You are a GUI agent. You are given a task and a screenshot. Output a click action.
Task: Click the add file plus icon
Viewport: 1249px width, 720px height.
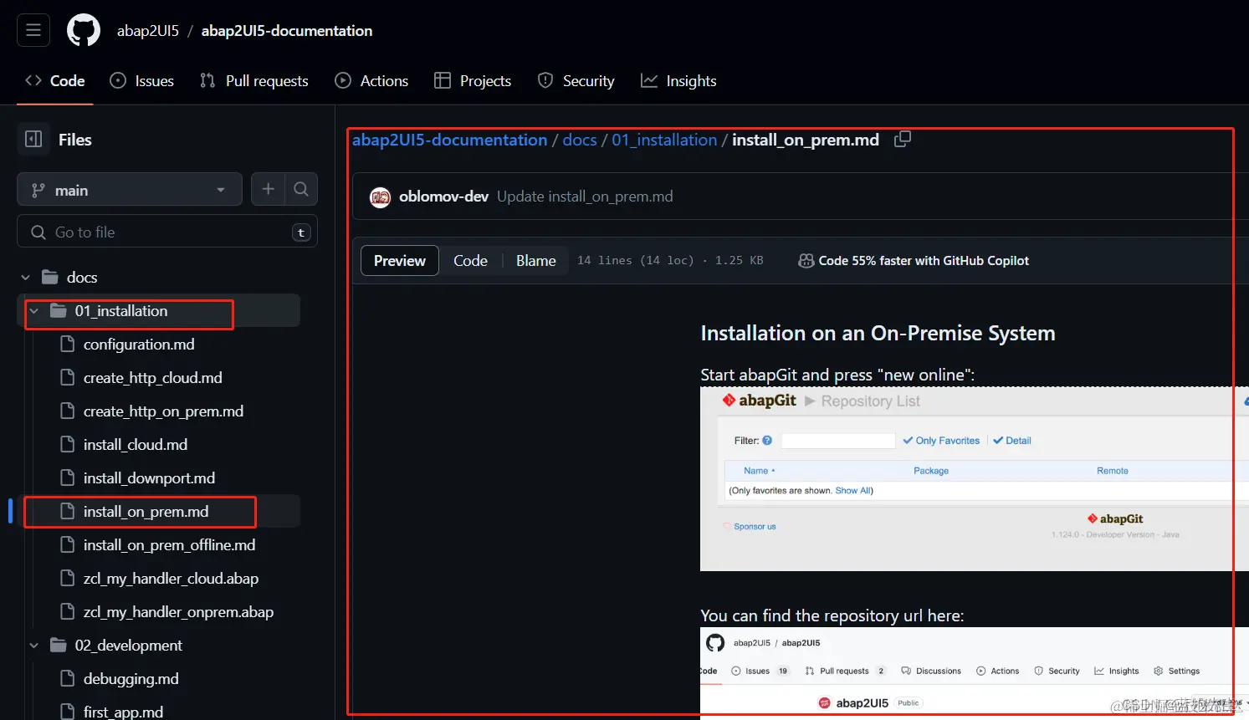click(269, 190)
